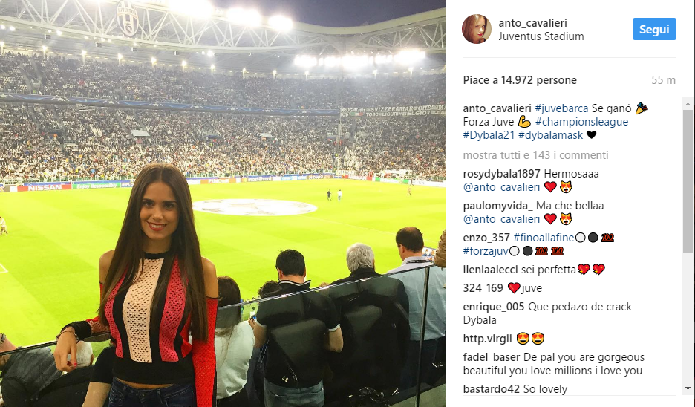Screen dimensions: 695x407
Task: Open enrique_005 commenter profile
Action: point(493,307)
